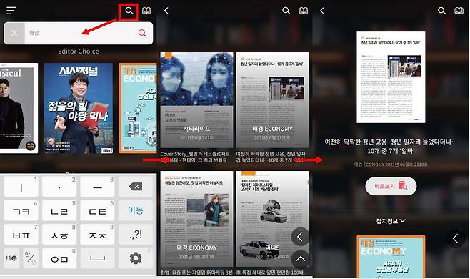Click the search text input field

click(79, 34)
